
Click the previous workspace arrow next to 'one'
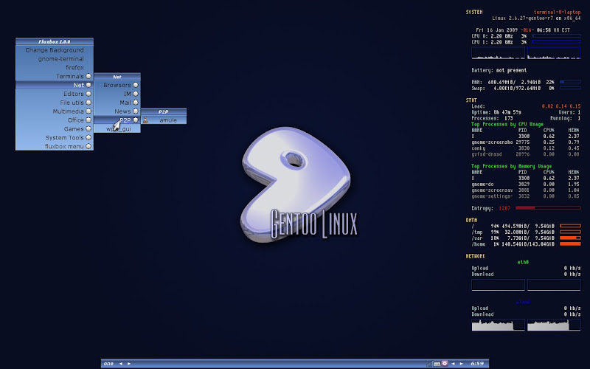(x=121, y=364)
